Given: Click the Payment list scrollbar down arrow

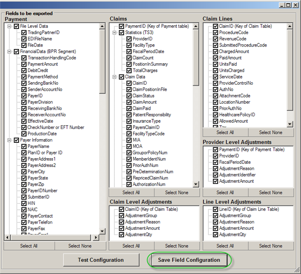Looking at the screenshot, I should click(102, 237).
